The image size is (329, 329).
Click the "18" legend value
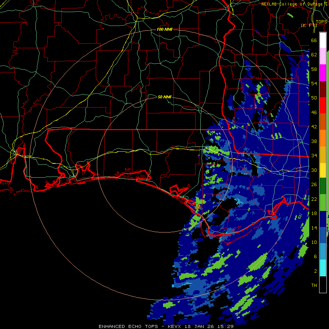[x=314, y=213]
